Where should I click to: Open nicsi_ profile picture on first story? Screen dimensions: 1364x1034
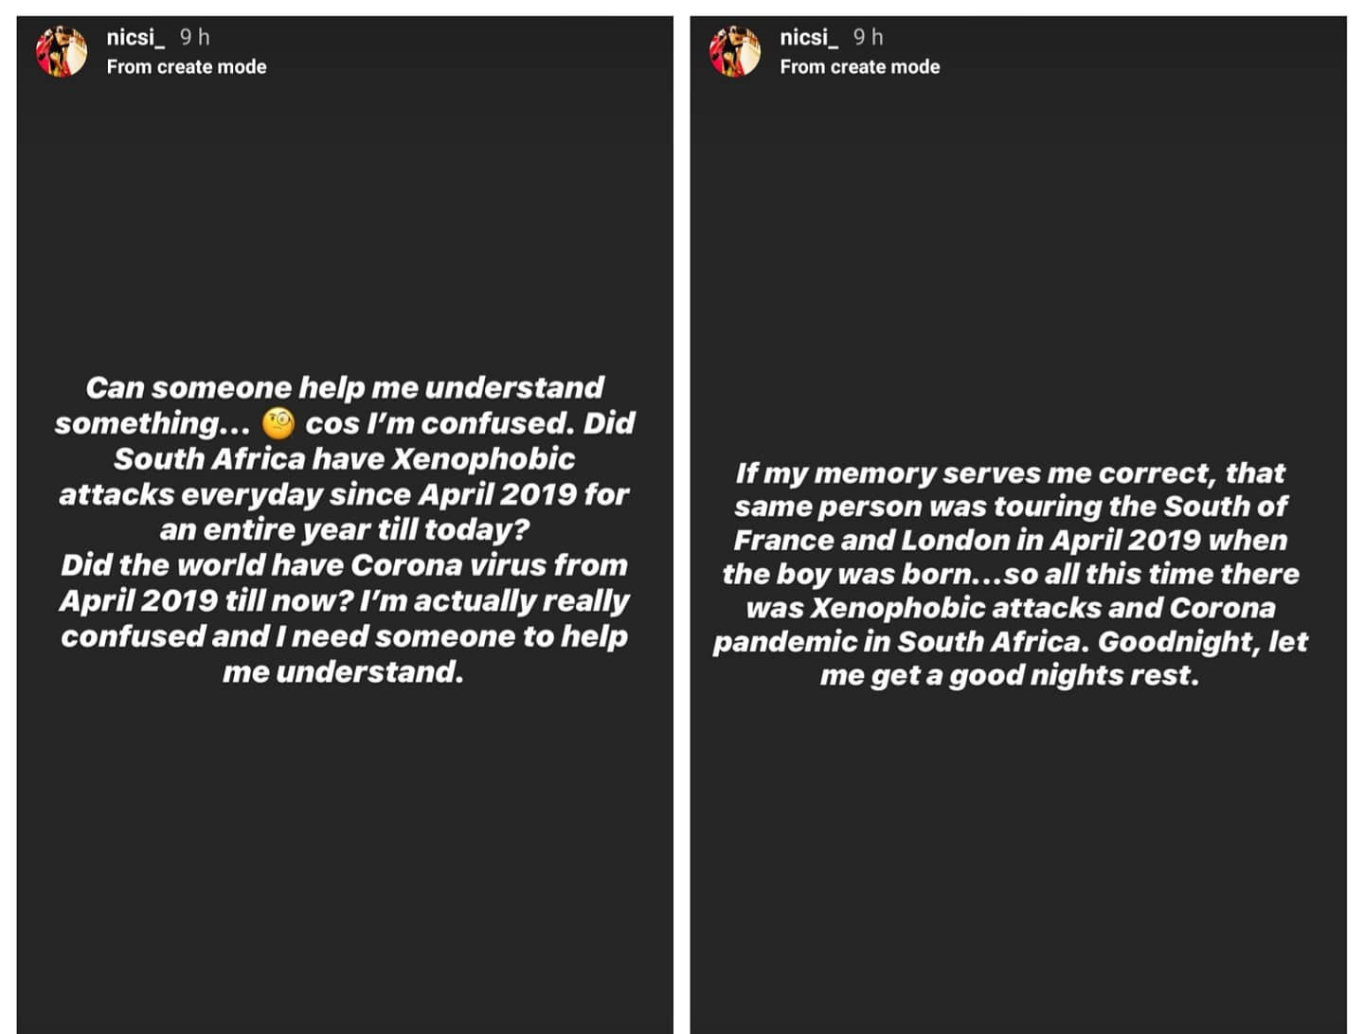pyautogui.click(x=62, y=51)
